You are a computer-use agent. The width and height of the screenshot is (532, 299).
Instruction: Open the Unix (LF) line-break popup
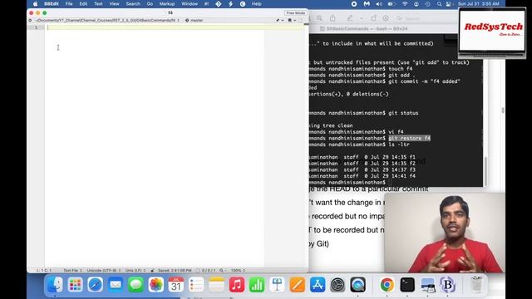135,271
